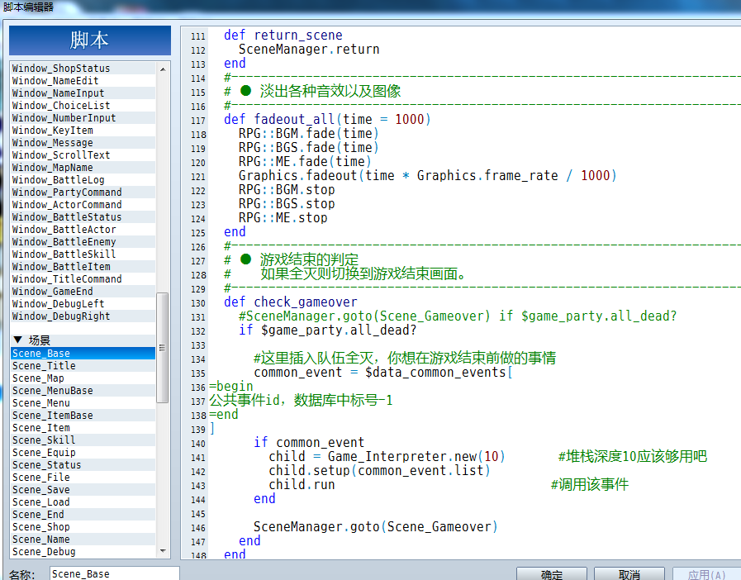741x580 pixels.
Task: Click the 确定 button
Action: (x=552, y=574)
